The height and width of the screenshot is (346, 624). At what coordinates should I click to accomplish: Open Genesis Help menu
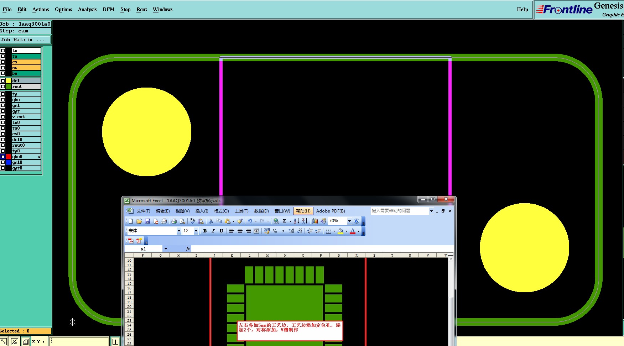tap(522, 10)
